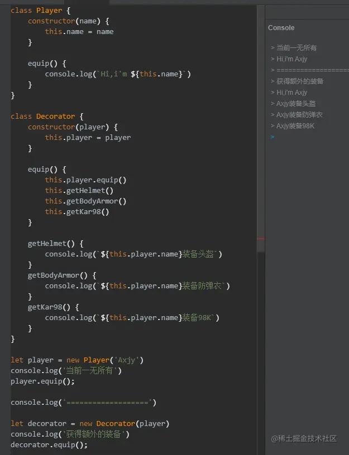Click the console.log('当前一无所有') code line
349x455 pixels.
tap(66, 371)
